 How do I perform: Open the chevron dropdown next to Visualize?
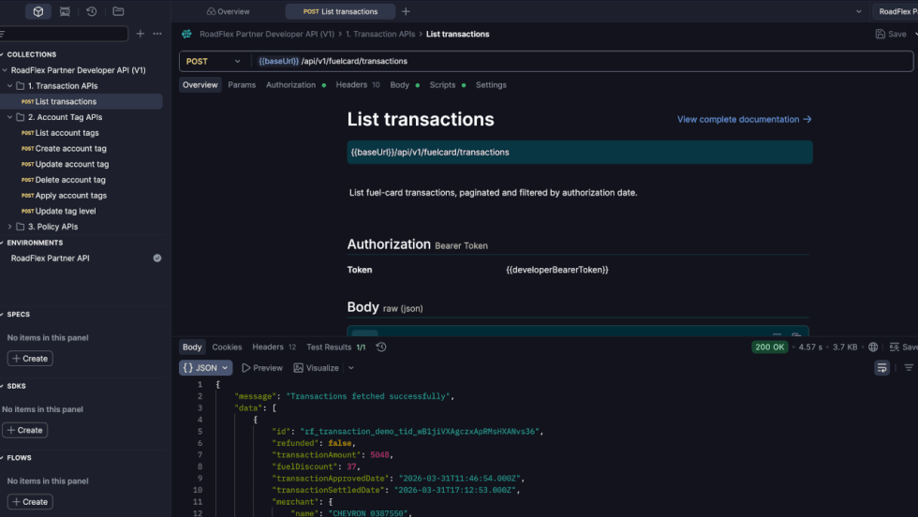(x=351, y=368)
